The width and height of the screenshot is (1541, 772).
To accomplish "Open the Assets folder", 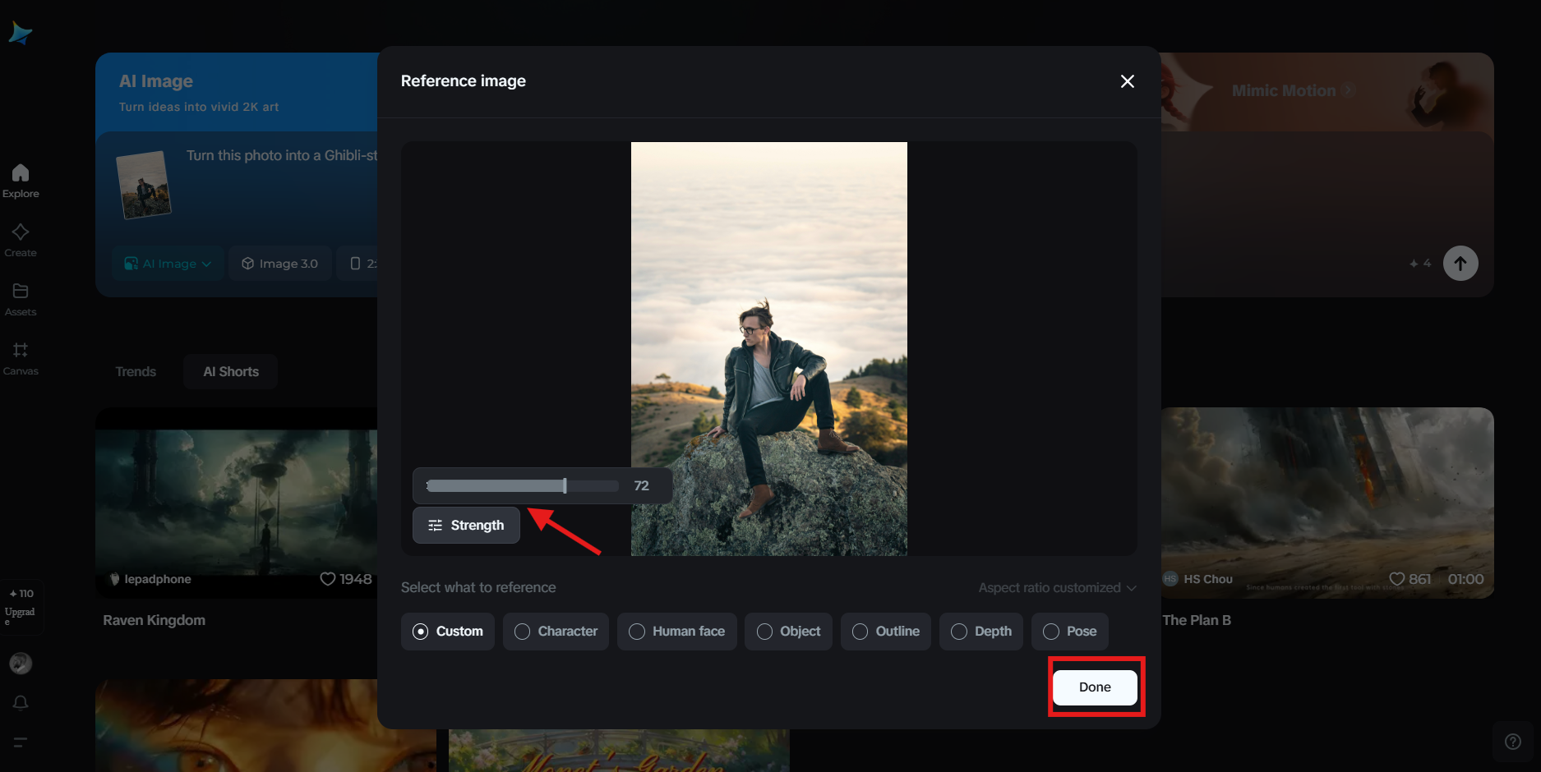I will 21,299.
